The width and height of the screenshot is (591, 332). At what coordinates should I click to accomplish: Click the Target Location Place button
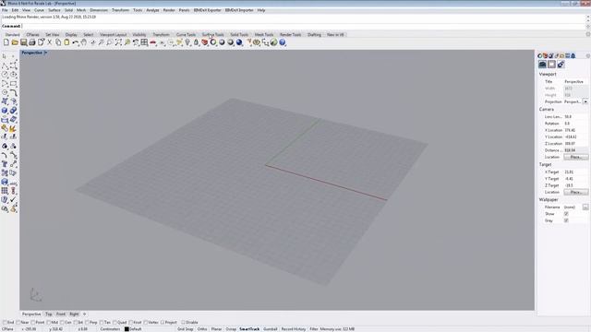click(576, 193)
